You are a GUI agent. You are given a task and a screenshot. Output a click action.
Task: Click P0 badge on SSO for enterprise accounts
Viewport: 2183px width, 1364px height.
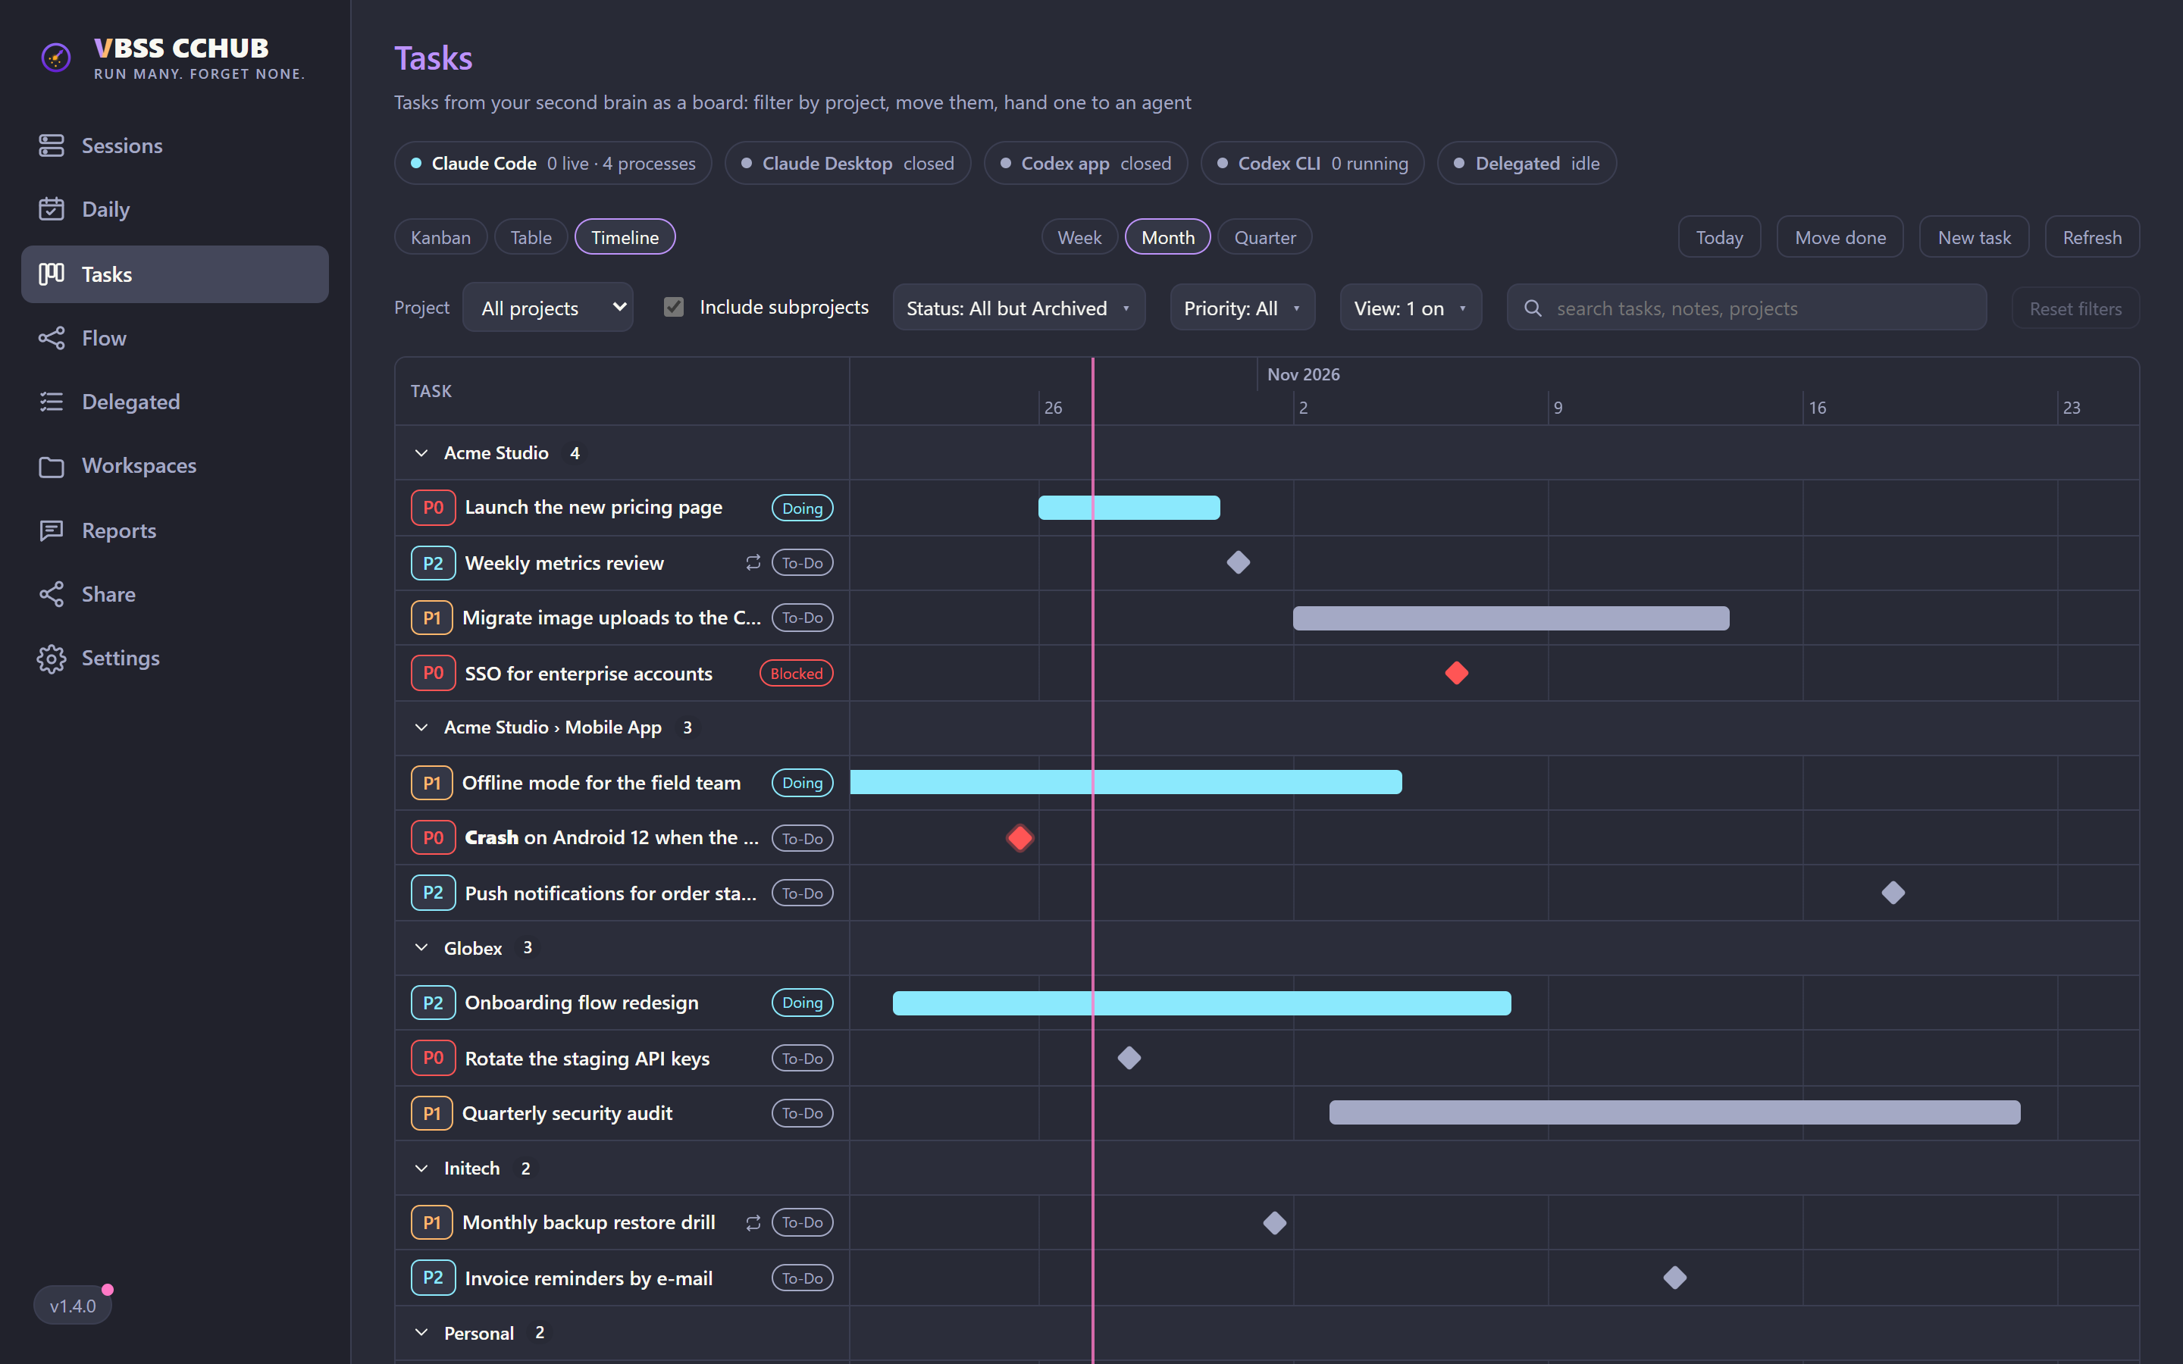(x=433, y=673)
